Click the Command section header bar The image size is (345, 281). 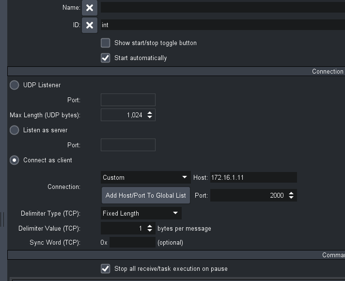click(x=176, y=255)
